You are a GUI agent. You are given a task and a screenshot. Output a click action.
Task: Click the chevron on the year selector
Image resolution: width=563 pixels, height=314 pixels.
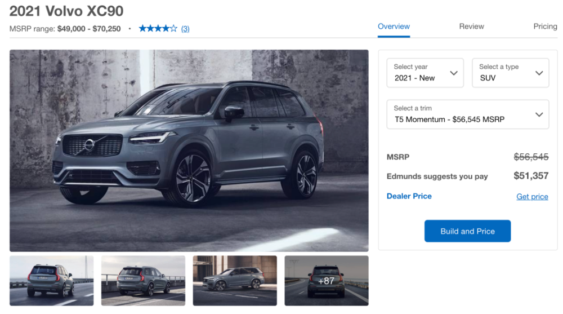(x=454, y=73)
